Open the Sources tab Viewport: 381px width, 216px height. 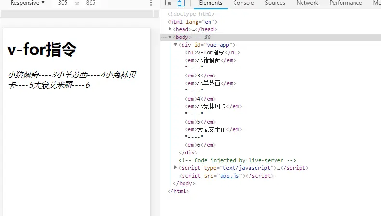click(x=275, y=3)
